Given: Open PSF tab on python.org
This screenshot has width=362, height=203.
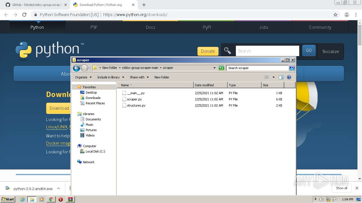Looking at the screenshot, I should (x=94, y=27).
